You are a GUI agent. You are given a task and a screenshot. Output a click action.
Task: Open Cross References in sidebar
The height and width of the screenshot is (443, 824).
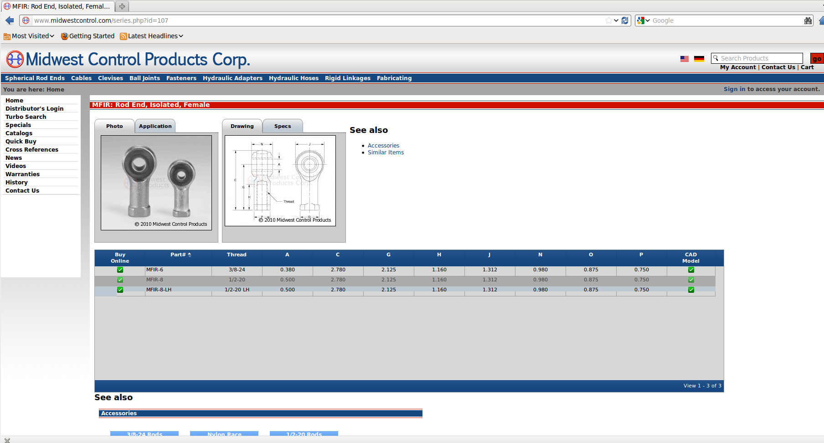(32, 150)
